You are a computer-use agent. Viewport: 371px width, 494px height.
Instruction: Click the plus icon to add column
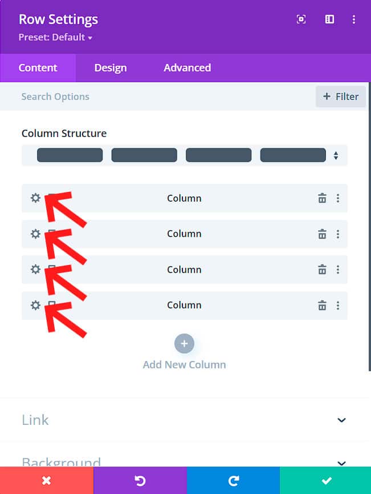(184, 344)
